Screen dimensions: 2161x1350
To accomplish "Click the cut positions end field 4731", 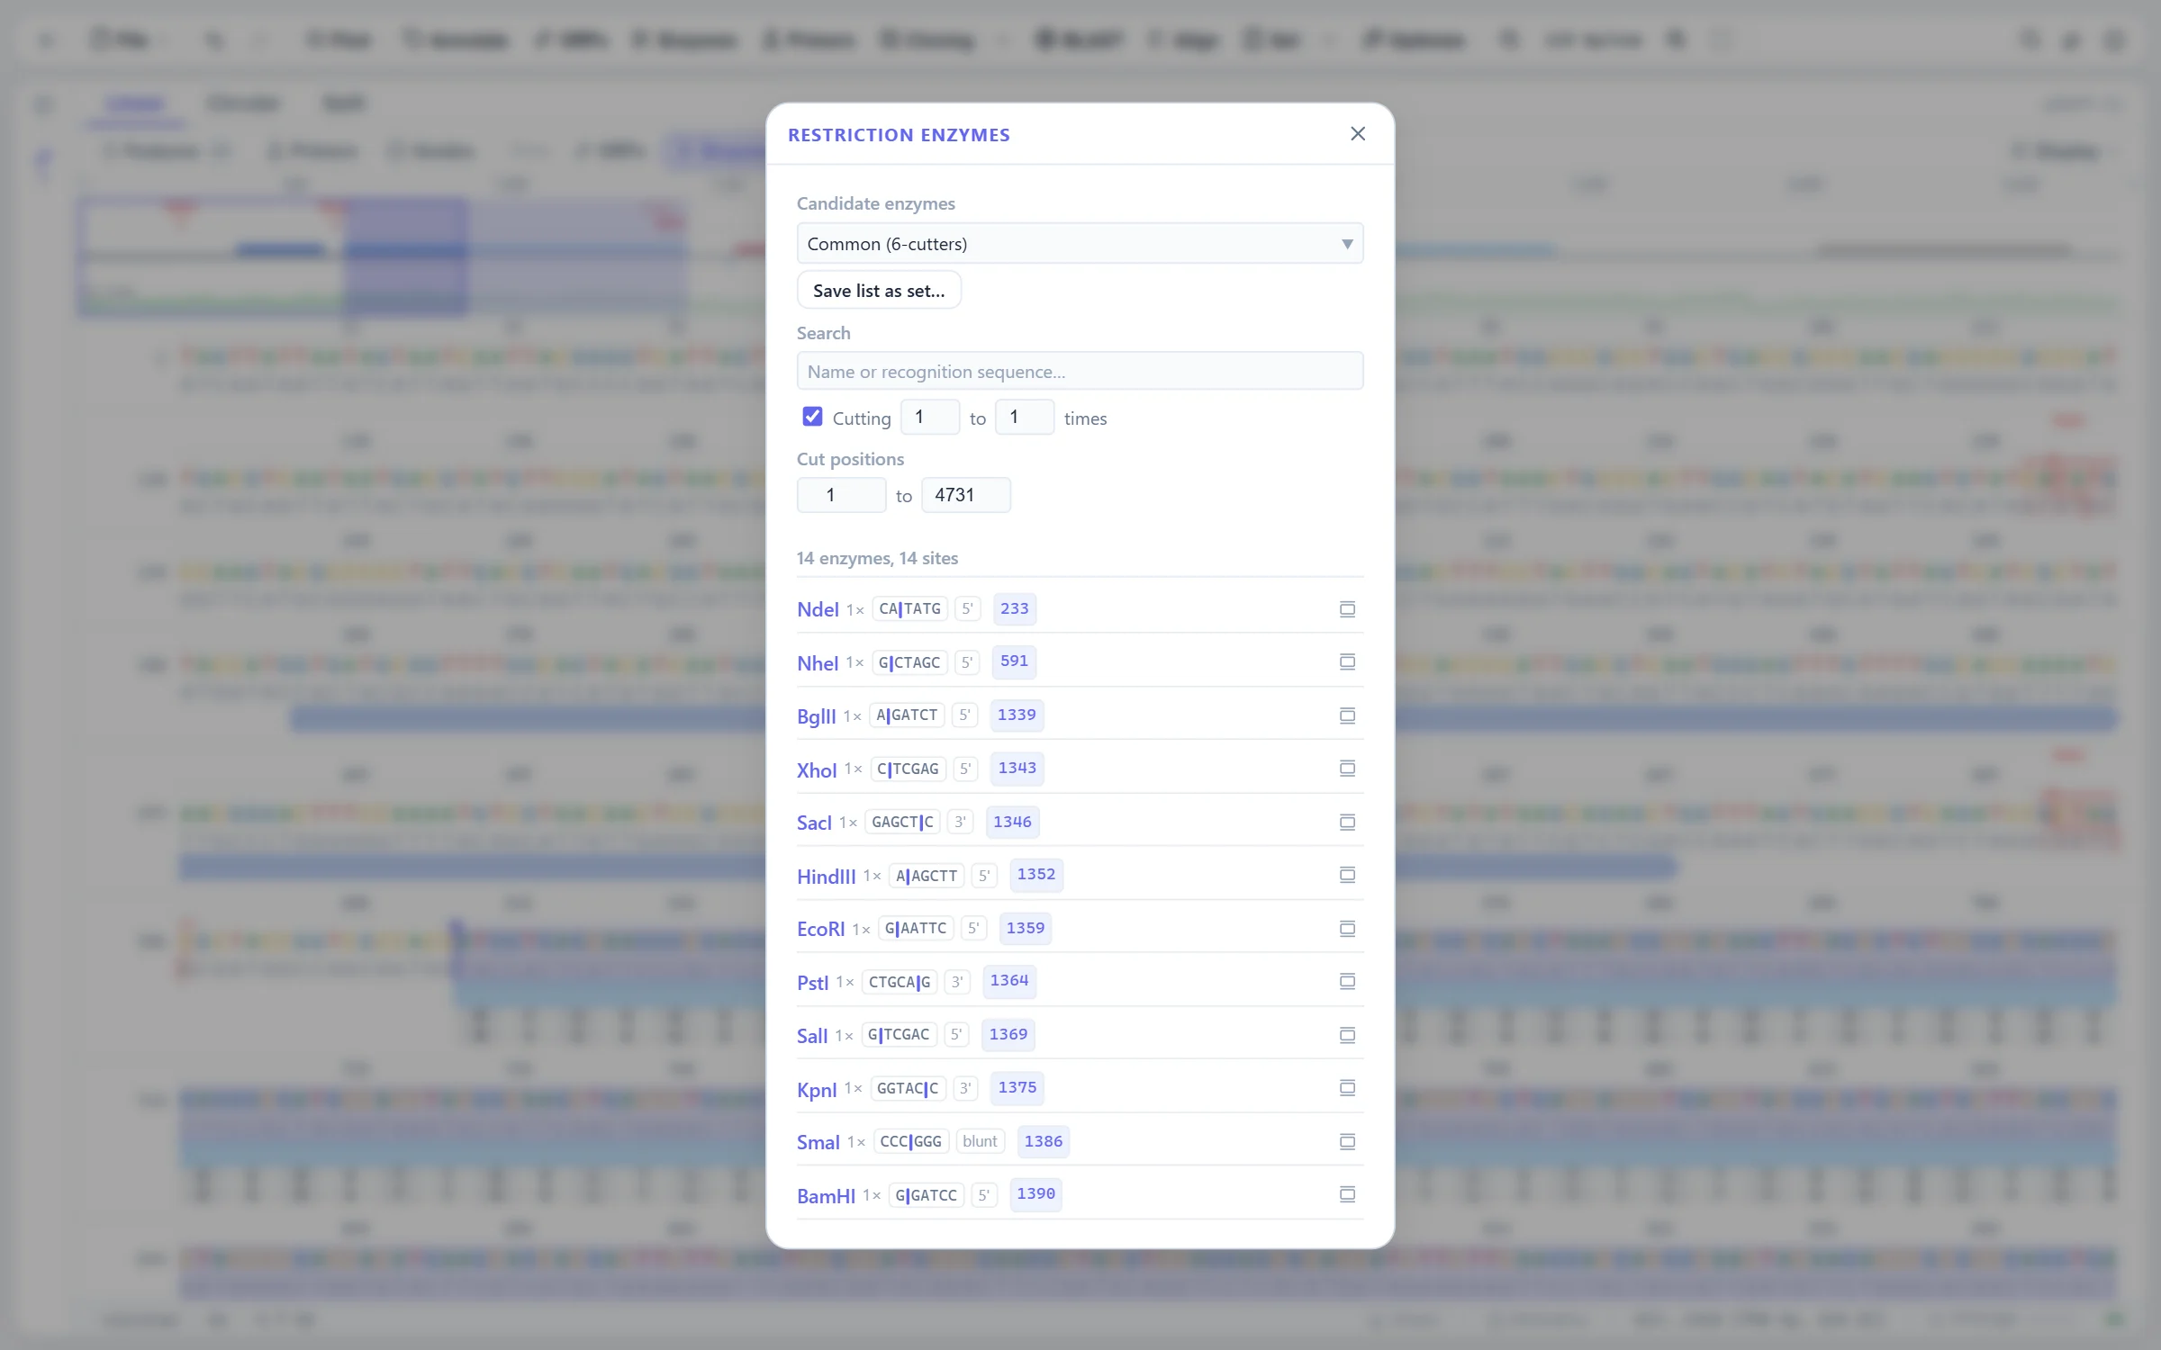I will click(965, 495).
